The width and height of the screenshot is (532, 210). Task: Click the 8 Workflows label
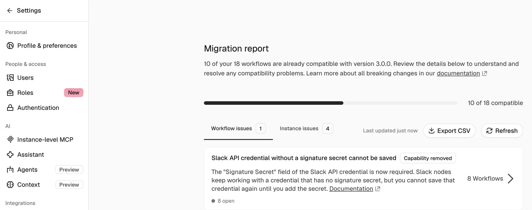click(x=485, y=178)
